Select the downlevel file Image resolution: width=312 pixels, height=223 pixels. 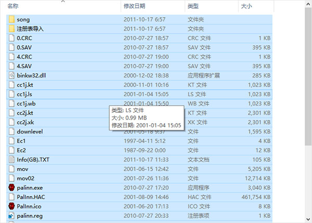coord(29,132)
